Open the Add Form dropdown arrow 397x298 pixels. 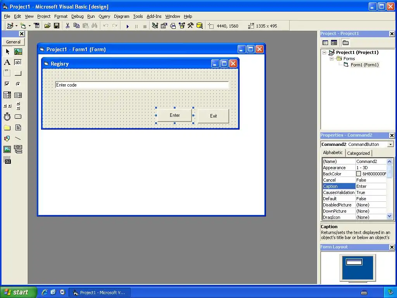point(29,26)
